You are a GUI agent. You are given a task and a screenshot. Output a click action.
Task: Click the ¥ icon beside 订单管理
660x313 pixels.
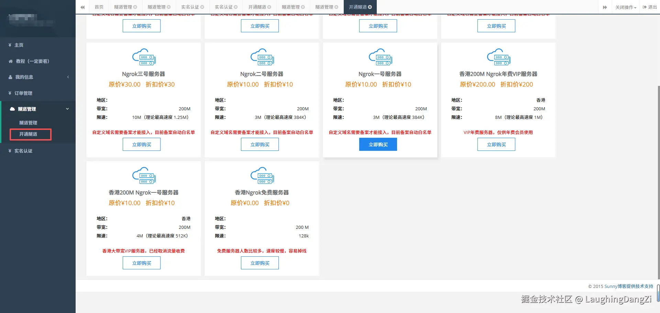click(x=10, y=93)
